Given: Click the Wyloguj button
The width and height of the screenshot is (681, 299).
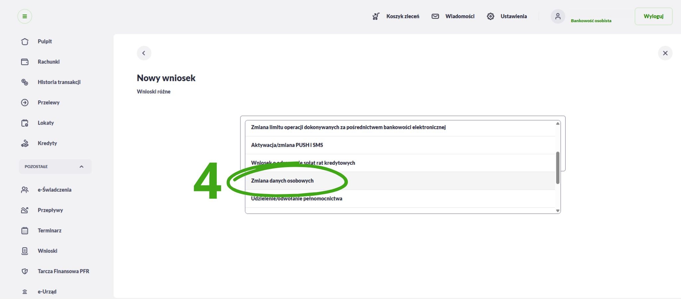Looking at the screenshot, I should [653, 16].
